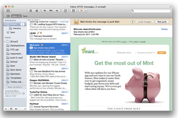Click the Forward arrow icon
This screenshot has width=178, height=118.
(57, 11)
